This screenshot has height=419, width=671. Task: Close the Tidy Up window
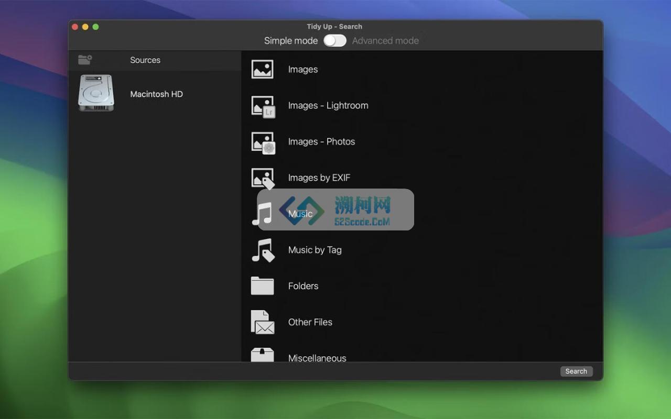pos(75,27)
